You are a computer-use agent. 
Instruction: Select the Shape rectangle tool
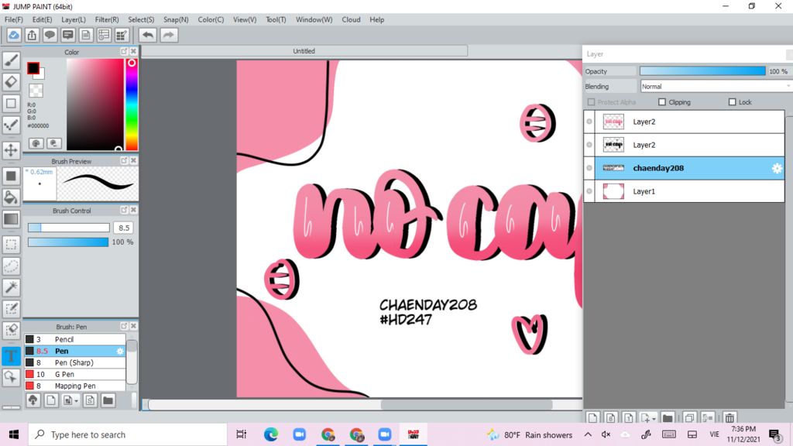point(11,103)
